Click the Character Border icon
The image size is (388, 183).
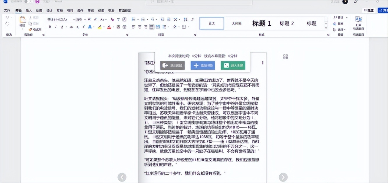click(x=124, y=20)
